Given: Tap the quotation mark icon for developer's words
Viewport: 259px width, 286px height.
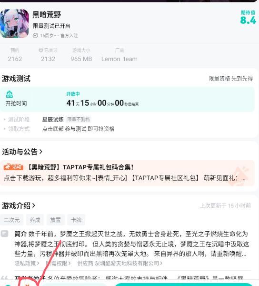Looking at the screenshot, I should (4, 278).
